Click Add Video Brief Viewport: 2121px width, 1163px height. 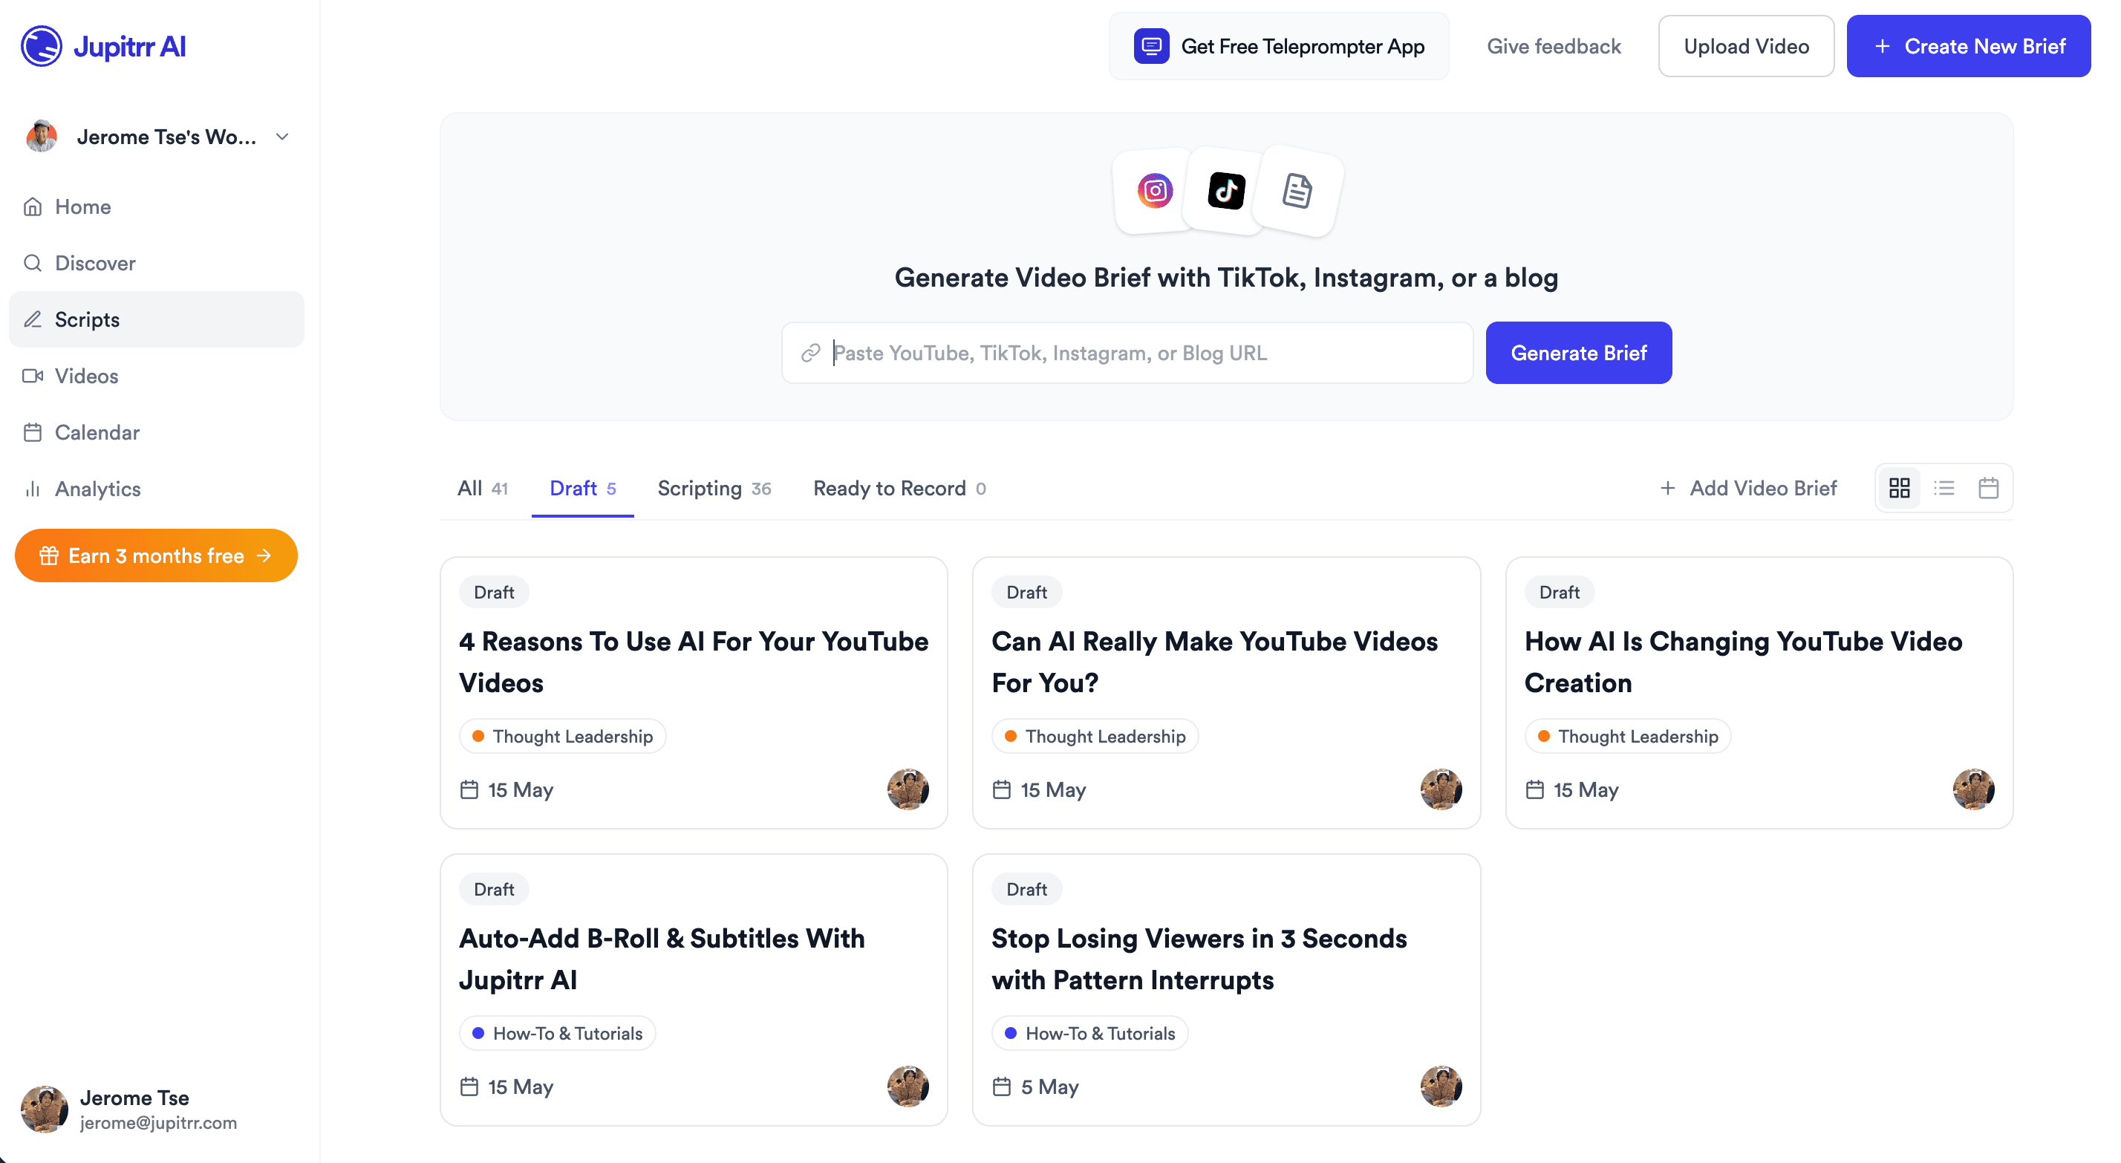click(1748, 489)
